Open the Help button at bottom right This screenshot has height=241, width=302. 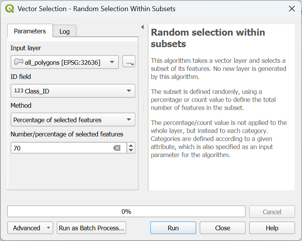[x=272, y=228]
